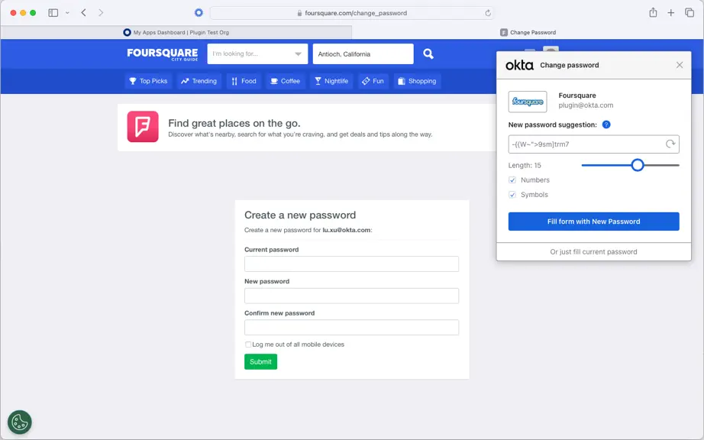Click the pink Foursquare app icon
Viewport: 704px width, 440px height.
point(143,127)
